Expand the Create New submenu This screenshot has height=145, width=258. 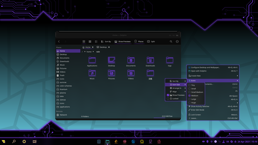213,76
